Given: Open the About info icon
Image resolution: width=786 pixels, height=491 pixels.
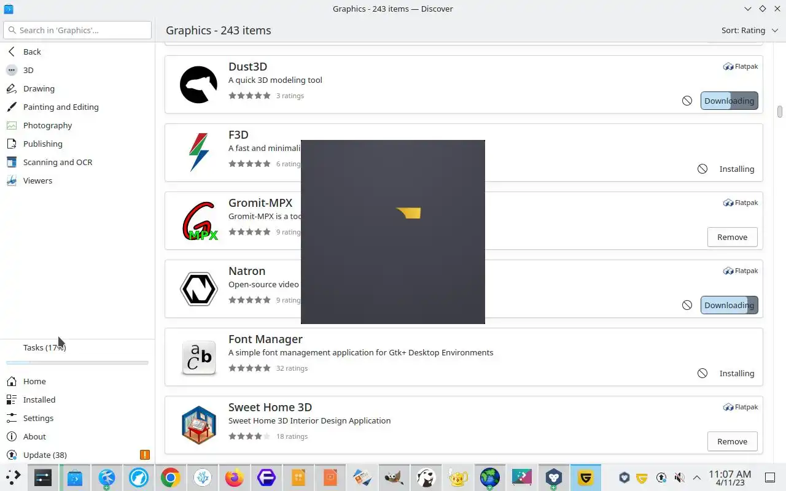Looking at the screenshot, I should [x=12, y=436].
